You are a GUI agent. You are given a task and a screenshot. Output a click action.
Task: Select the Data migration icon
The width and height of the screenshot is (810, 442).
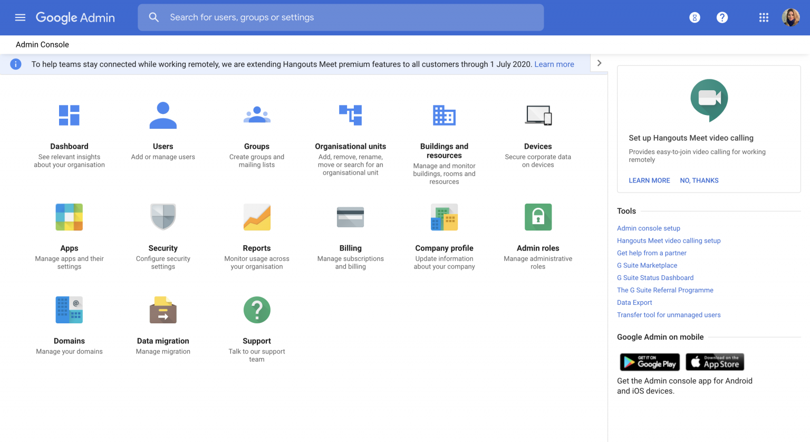pos(163,310)
